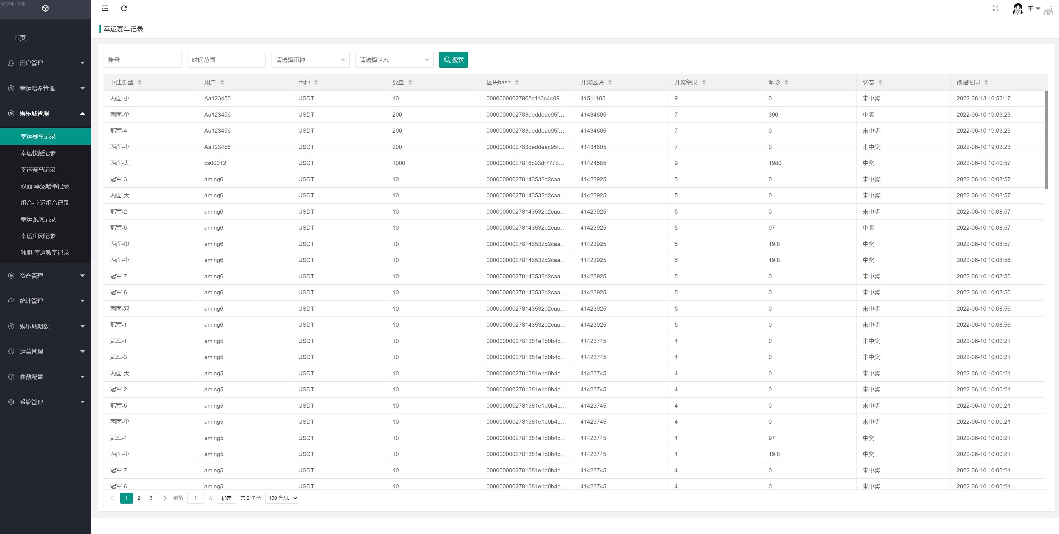The width and height of the screenshot is (1059, 534).
Task: Click next page arrow in pagination
Action: (x=165, y=498)
